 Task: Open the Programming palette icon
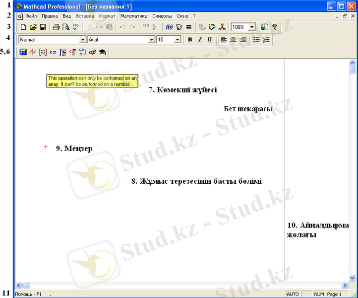(x=82, y=52)
